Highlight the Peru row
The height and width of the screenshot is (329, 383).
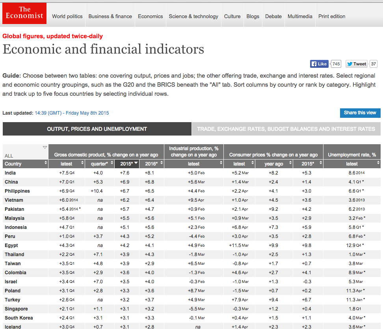[191, 236]
